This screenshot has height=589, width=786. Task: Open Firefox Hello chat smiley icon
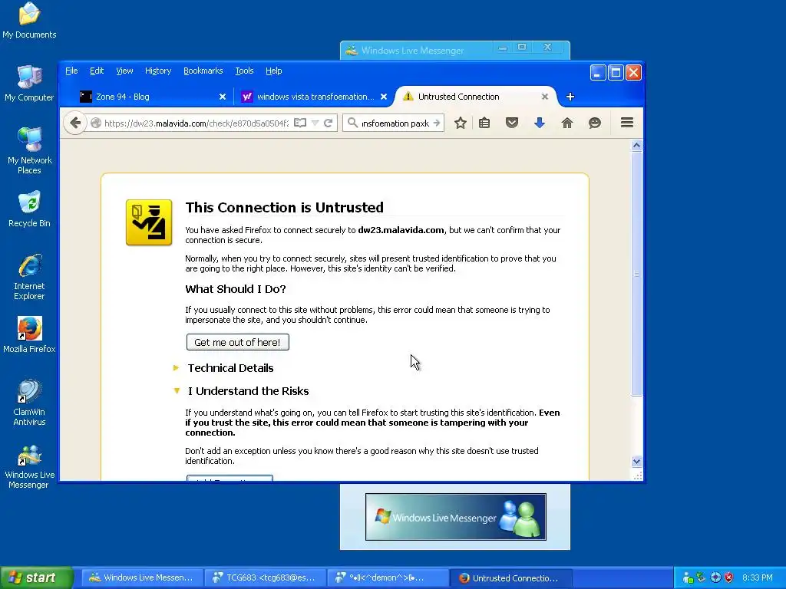pos(595,123)
